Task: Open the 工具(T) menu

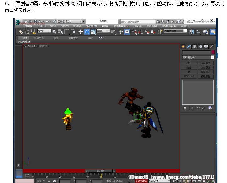Action: 42,26
